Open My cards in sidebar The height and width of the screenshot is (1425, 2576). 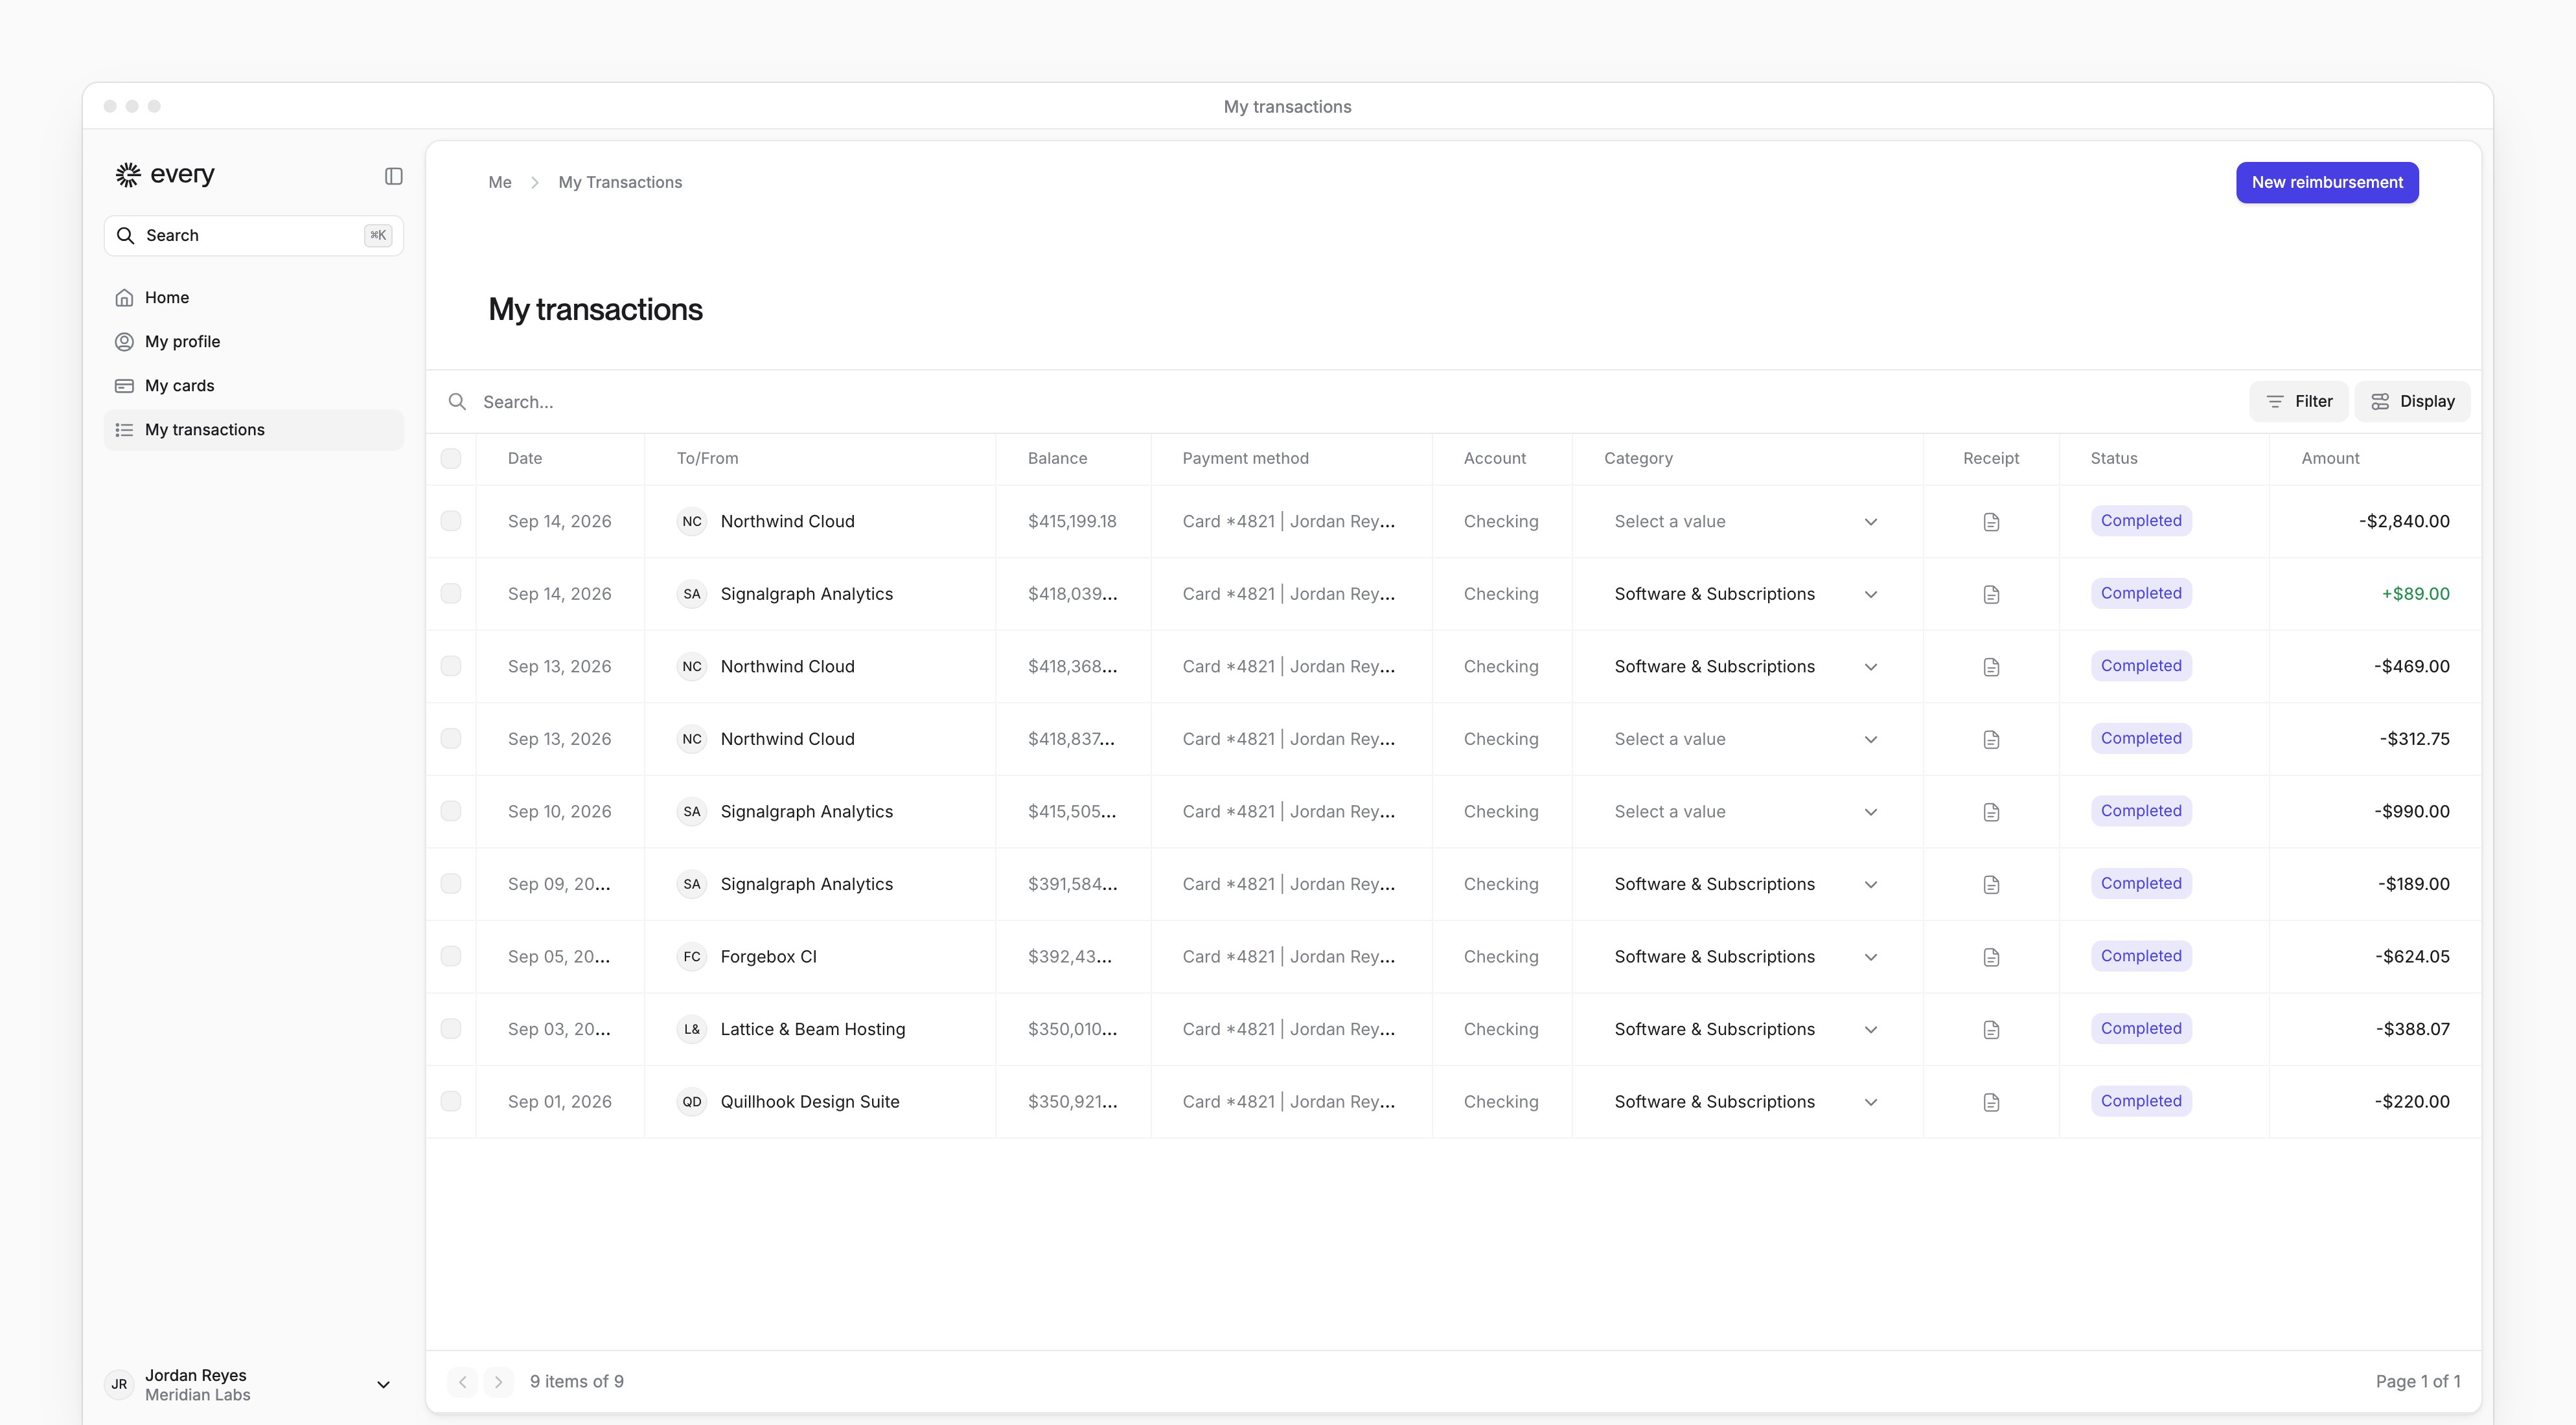pos(254,385)
